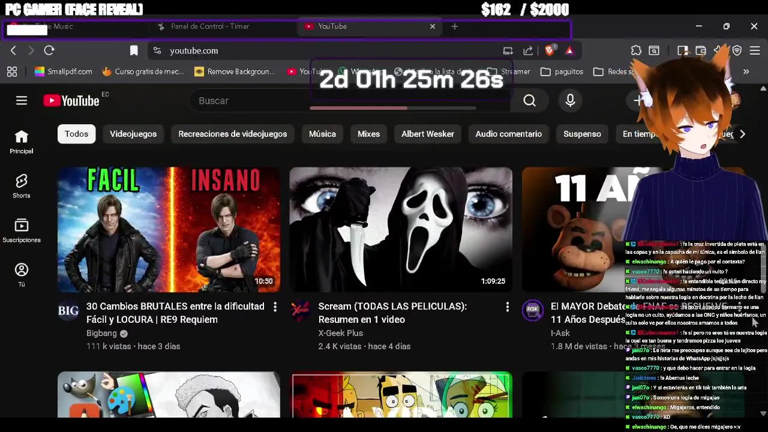Open a new browser tab

click(x=454, y=26)
